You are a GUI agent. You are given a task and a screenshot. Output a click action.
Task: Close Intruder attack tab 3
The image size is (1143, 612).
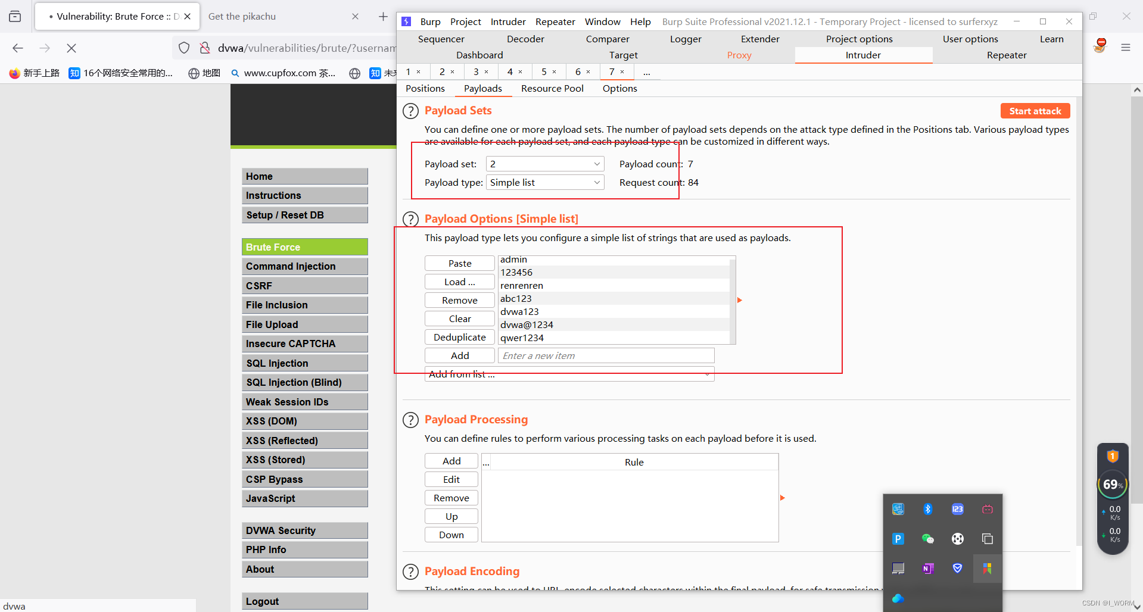(x=486, y=72)
